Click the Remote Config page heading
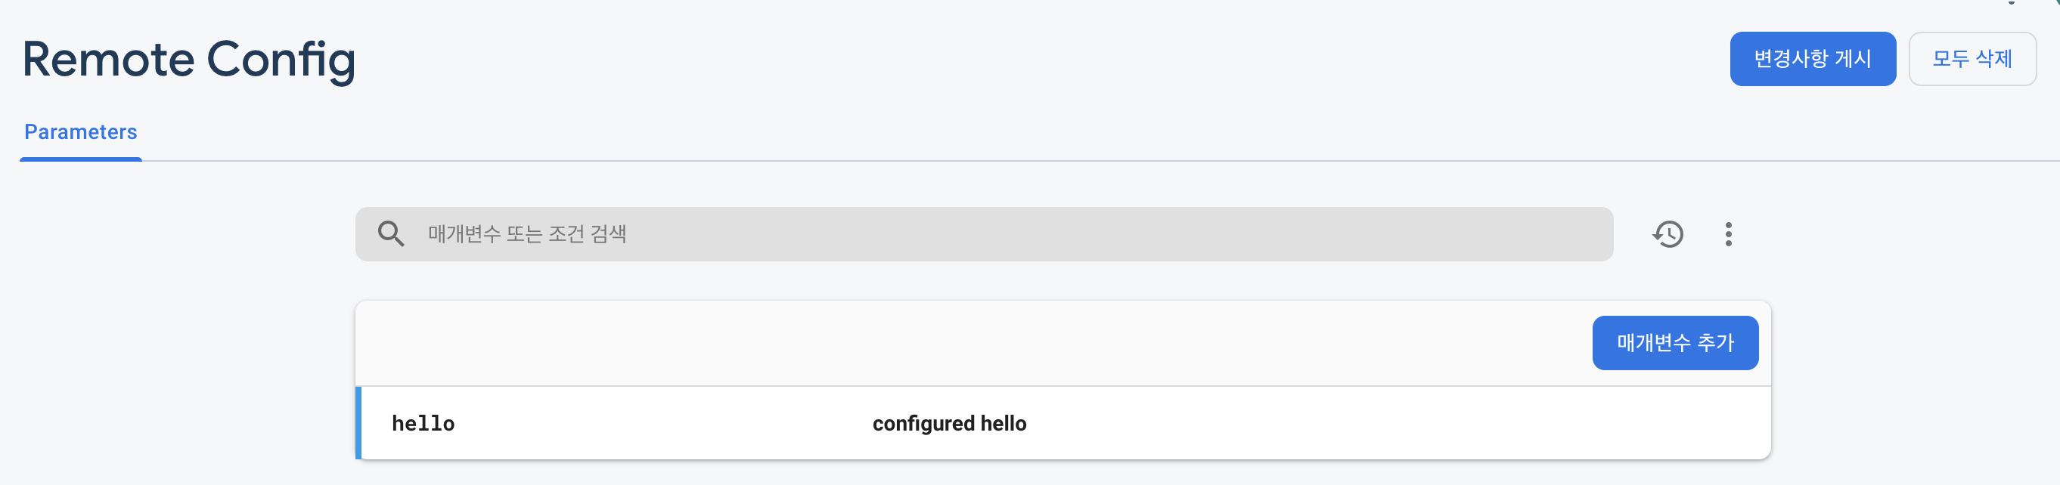The image size is (2060, 485). [189, 60]
